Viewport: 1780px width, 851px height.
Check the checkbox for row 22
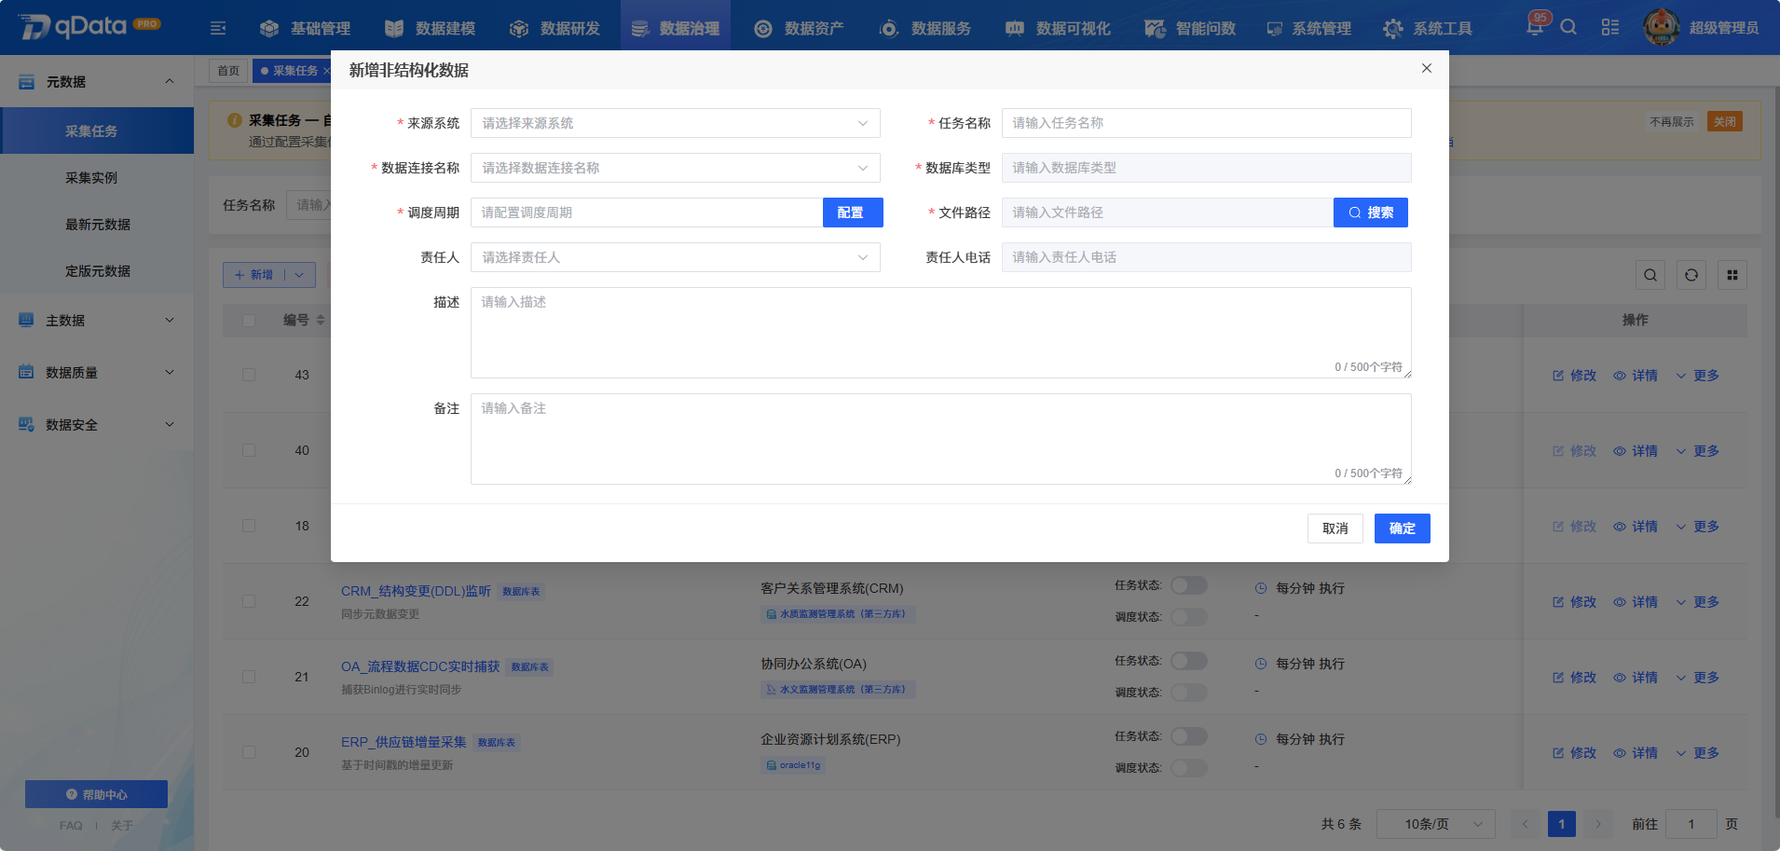point(249,601)
